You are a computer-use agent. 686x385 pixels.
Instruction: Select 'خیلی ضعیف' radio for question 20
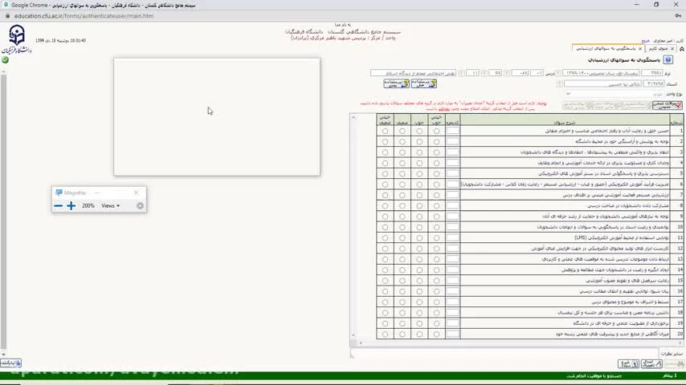pos(386,334)
